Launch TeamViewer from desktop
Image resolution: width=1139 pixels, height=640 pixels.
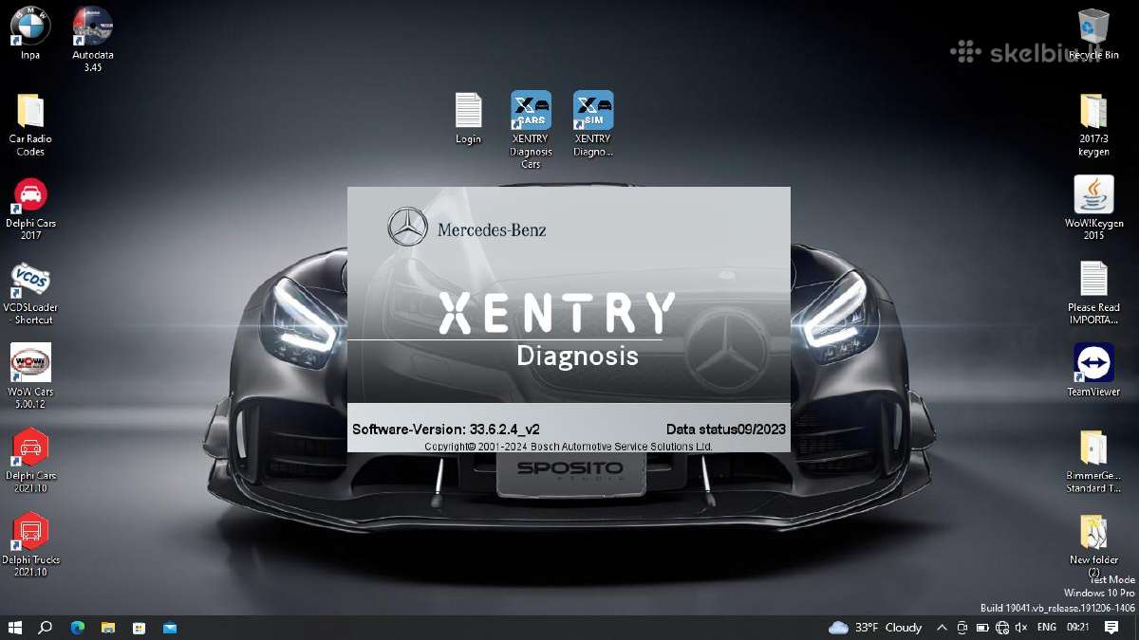coord(1093,371)
